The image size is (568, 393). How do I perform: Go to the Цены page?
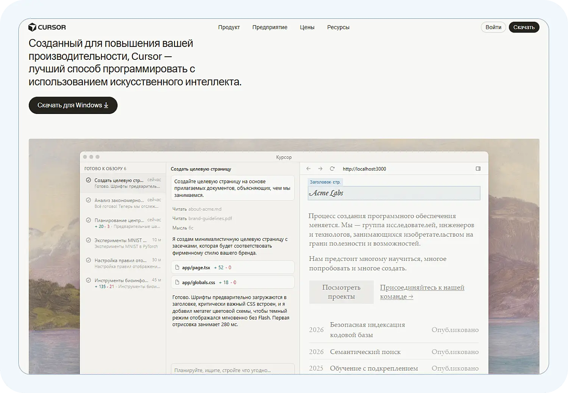(307, 27)
